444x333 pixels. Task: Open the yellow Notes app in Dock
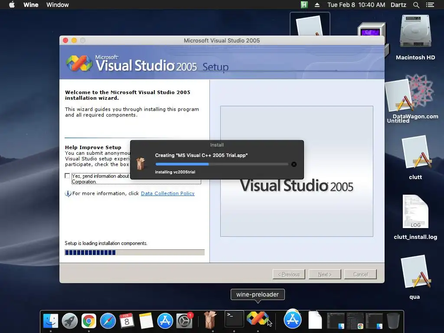146,321
